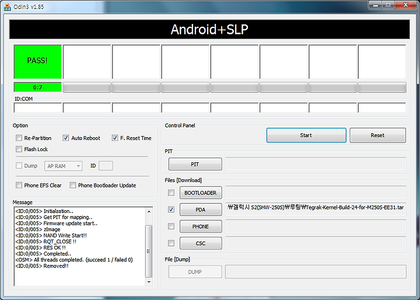The width and height of the screenshot is (420, 300).
Task: Click the DUMP button
Action: pos(195,272)
